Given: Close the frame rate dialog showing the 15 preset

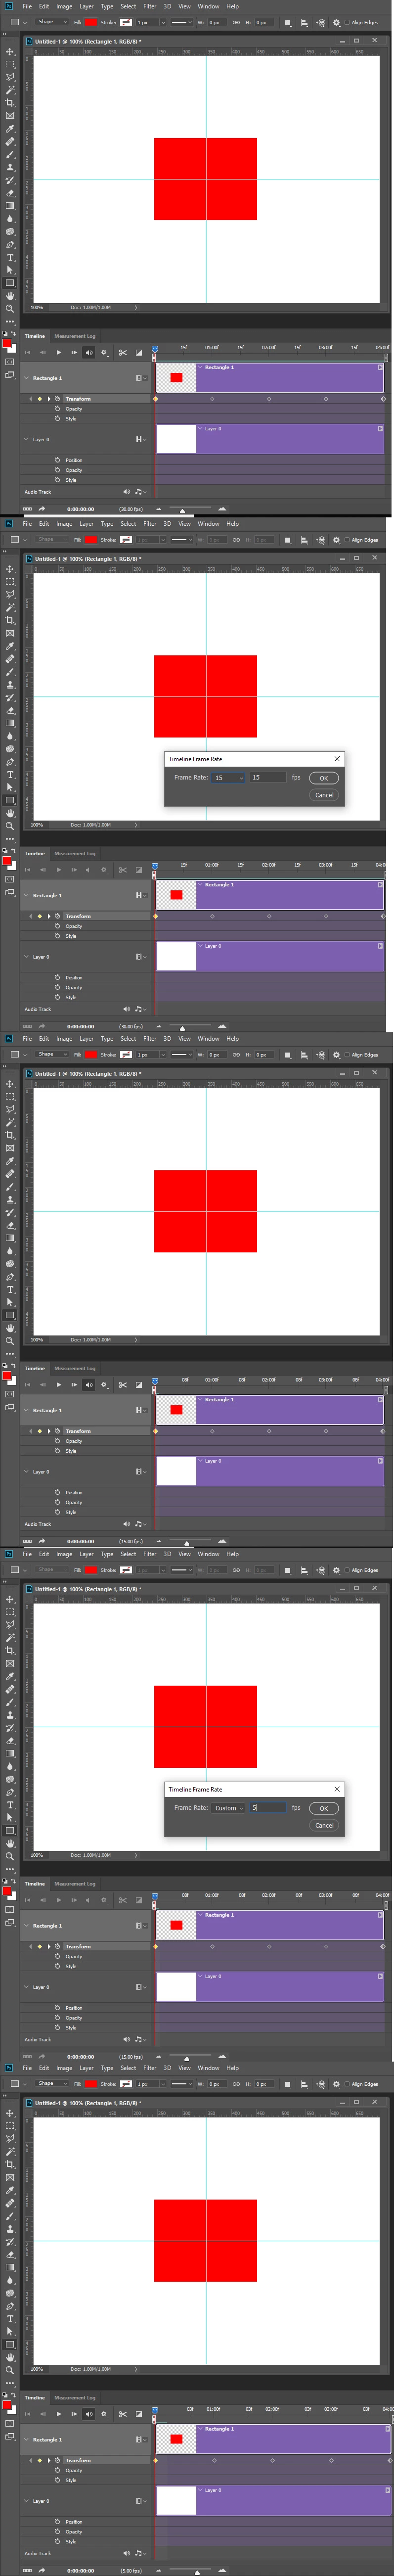Looking at the screenshot, I should [337, 758].
